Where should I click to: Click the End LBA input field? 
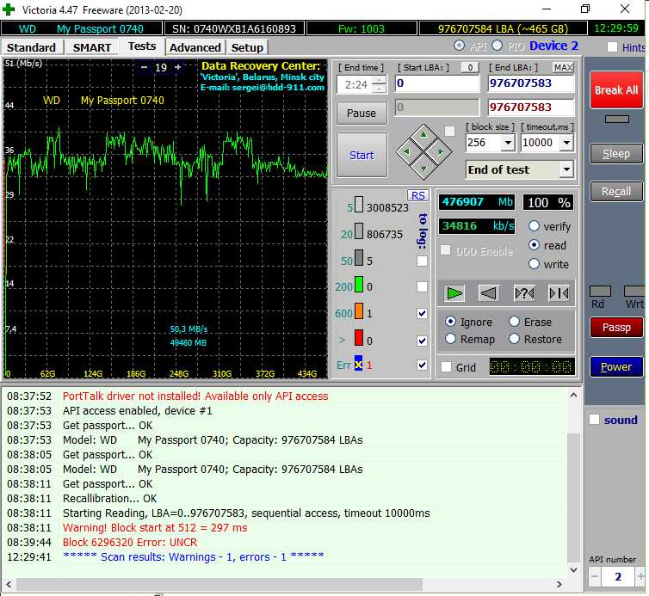530,84
